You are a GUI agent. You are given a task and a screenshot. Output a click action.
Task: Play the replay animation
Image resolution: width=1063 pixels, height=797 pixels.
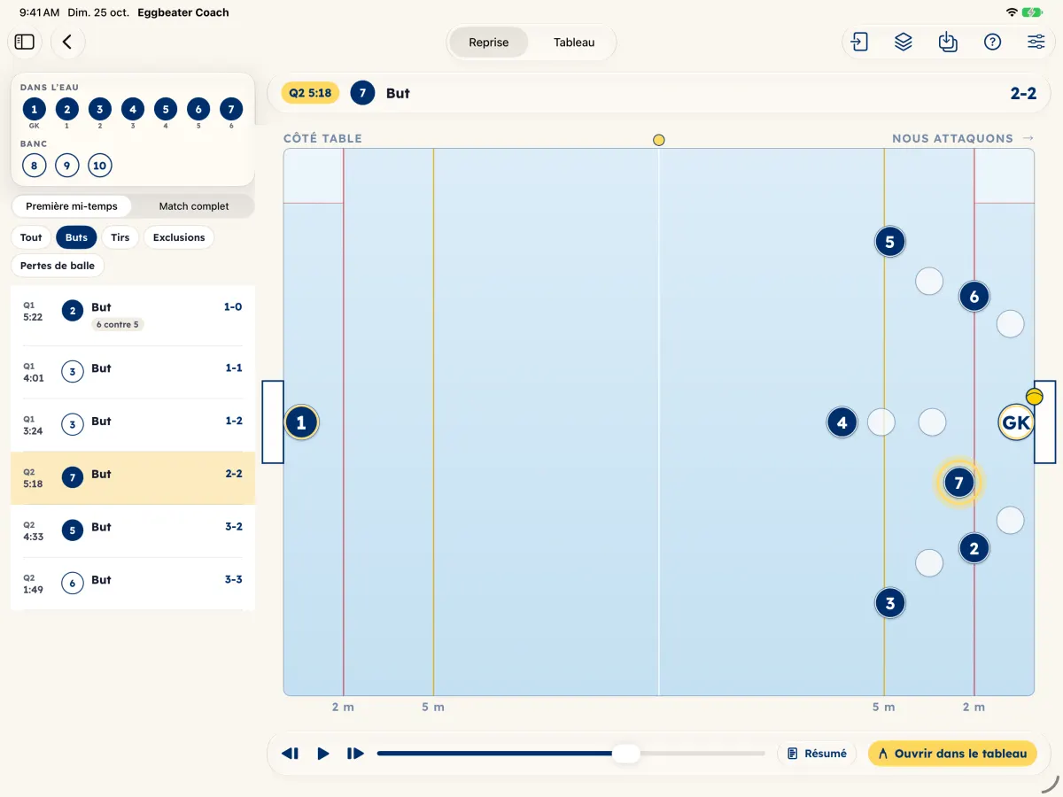[x=323, y=754]
